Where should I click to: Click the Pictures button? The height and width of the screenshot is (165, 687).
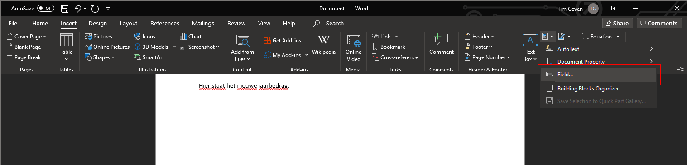[99, 37]
